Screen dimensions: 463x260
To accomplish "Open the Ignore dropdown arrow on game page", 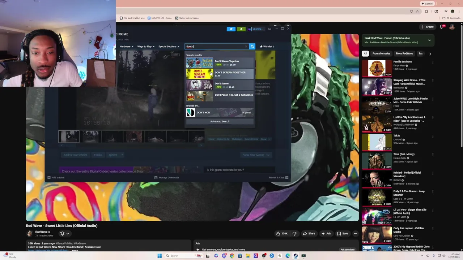I will (x=122, y=155).
